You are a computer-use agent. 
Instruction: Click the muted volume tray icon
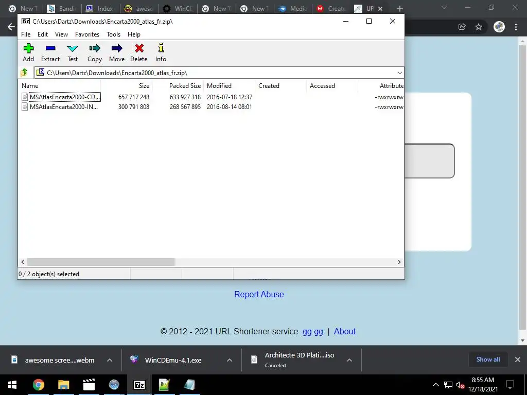[x=460, y=385]
